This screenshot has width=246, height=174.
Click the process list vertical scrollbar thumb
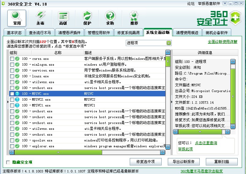(x=168, y=61)
